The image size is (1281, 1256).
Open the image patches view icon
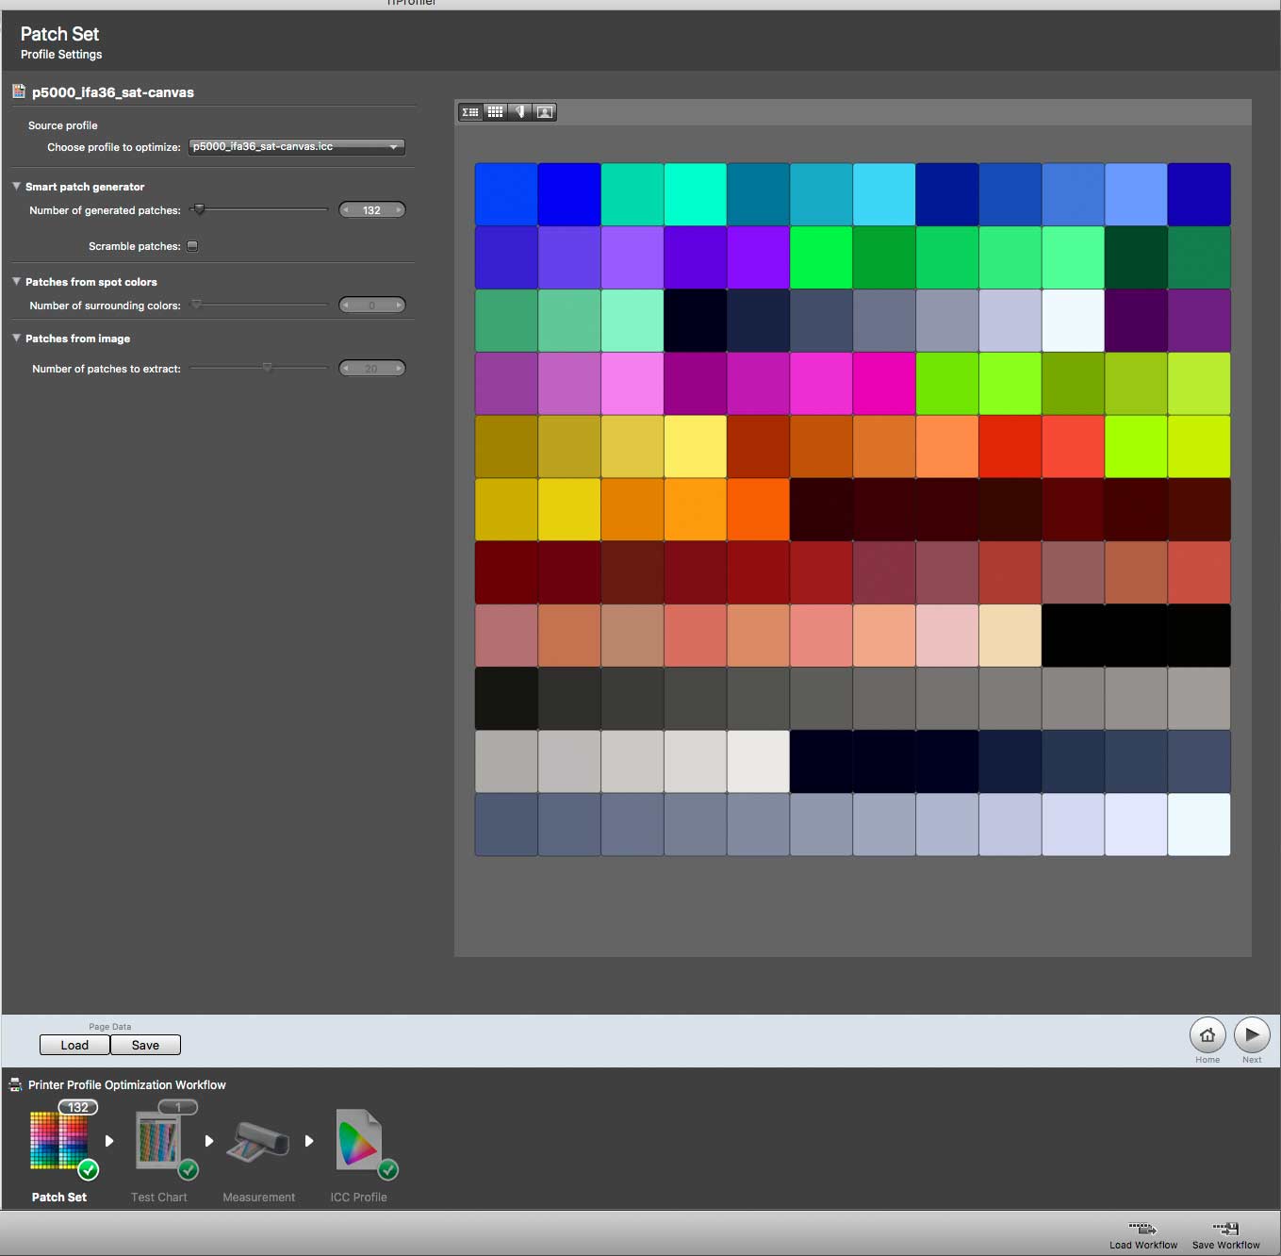point(545,112)
